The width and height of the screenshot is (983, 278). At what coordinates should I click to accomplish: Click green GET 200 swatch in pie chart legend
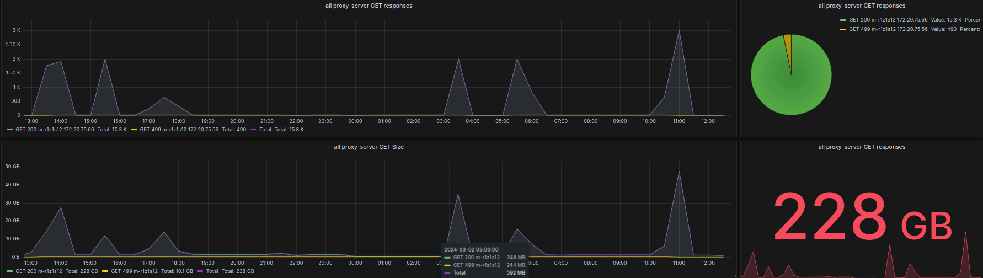pyautogui.click(x=843, y=20)
